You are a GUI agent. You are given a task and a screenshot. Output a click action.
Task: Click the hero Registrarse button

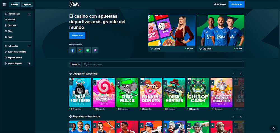click(x=77, y=35)
